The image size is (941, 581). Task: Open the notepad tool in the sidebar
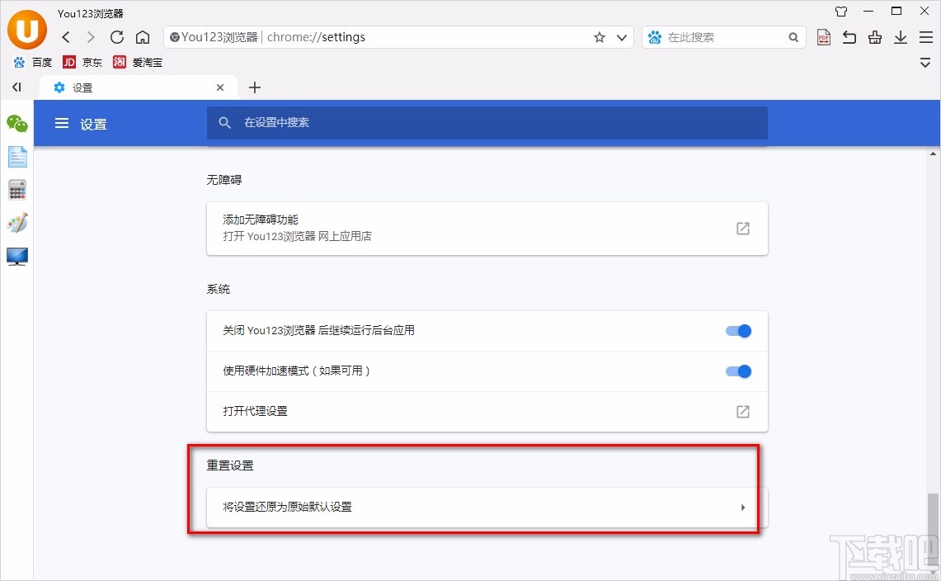[16, 156]
